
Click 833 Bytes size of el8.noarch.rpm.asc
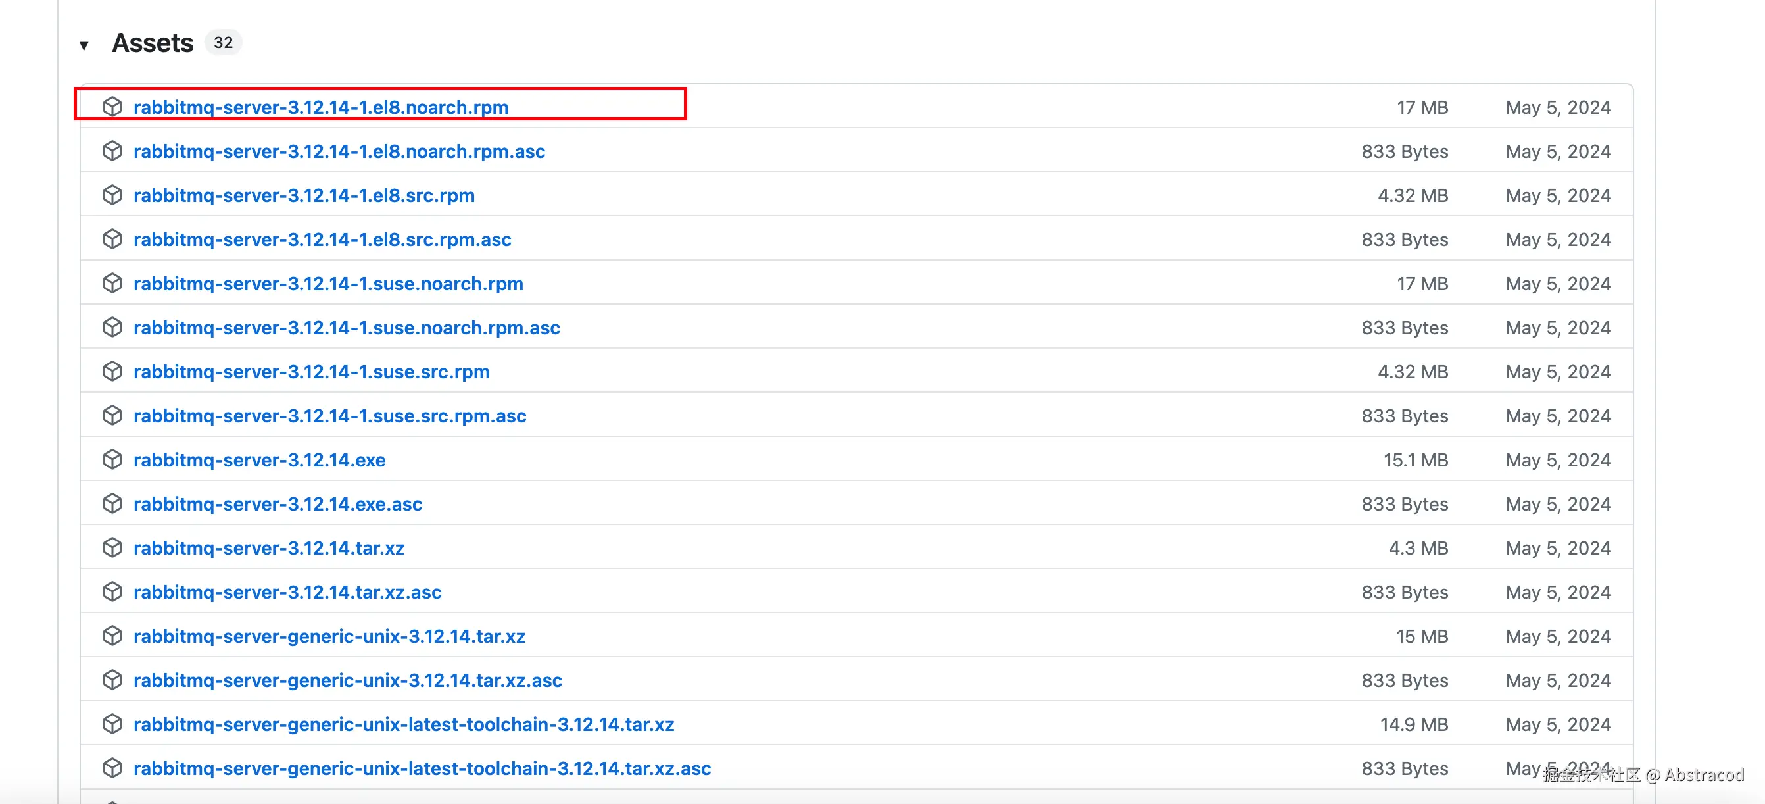click(1405, 151)
